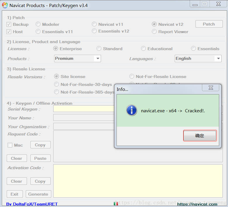Click Copy button next to Mac checkbox
This screenshot has height=207, width=228.
pyautogui.click(x=40, y=145)
